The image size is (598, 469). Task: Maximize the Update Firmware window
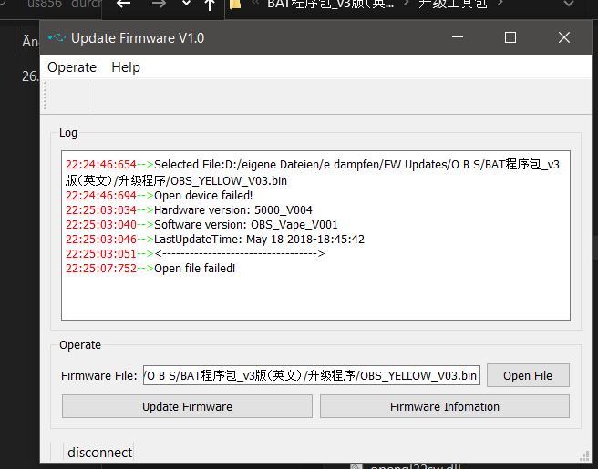pos(510,38)
